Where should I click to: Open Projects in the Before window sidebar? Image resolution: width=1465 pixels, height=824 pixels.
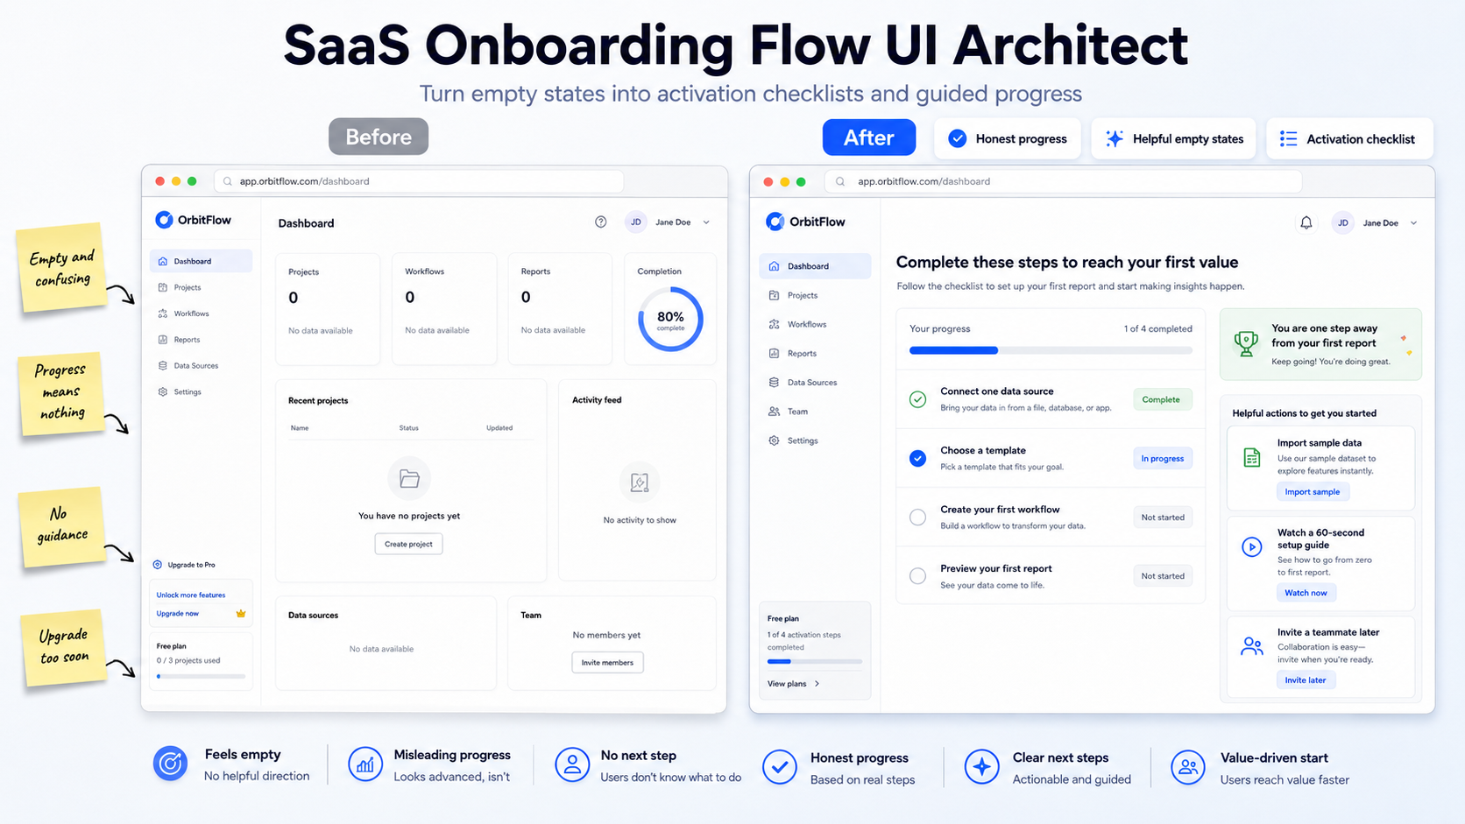tap(201, 287)
